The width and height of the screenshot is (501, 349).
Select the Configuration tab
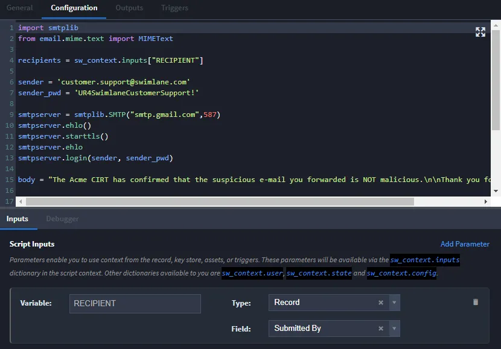coord(74,8)
